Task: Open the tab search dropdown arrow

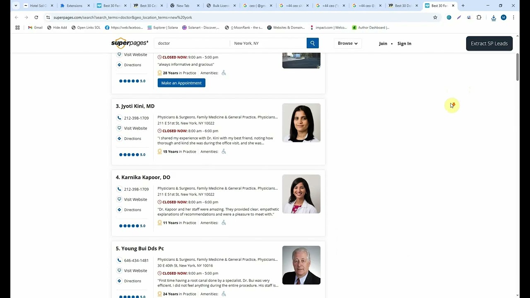Action: pyautogui.click(x=16, y=6)
